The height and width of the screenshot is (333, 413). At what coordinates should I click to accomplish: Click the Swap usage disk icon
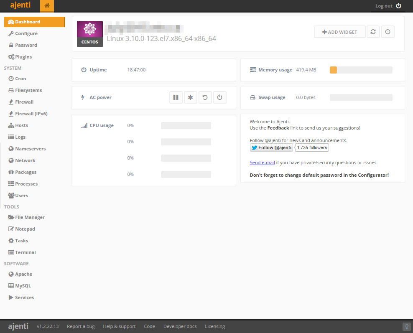point(252,97)
